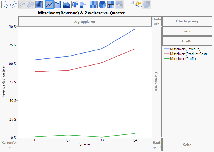Click the Y axis label Revenue & 2 weitere

(x=3, y=82)
